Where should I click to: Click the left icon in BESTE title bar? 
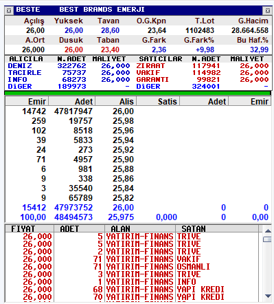pyautogui.click(x=9, y=10)
